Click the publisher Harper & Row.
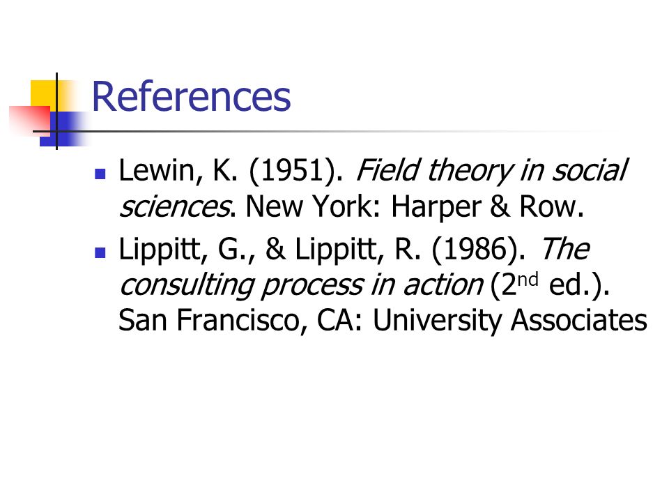669x502 pixels. click(x=488, y=206)
